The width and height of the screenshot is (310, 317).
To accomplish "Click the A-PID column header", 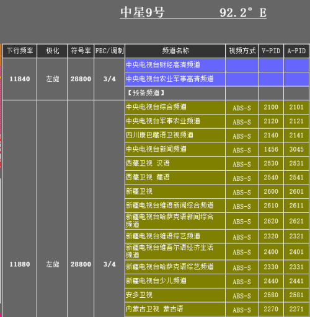I will (x=296, y=51).
